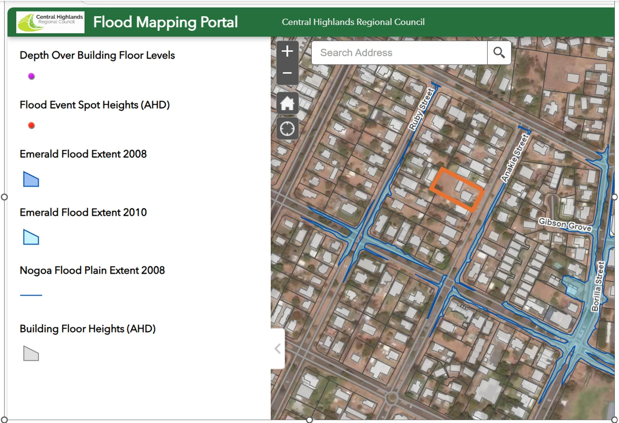The height and width of the screenshot is (423, 619).
Task: Select the Emerald Flood Extent 2008 swatch
Action: pos(31,179)
